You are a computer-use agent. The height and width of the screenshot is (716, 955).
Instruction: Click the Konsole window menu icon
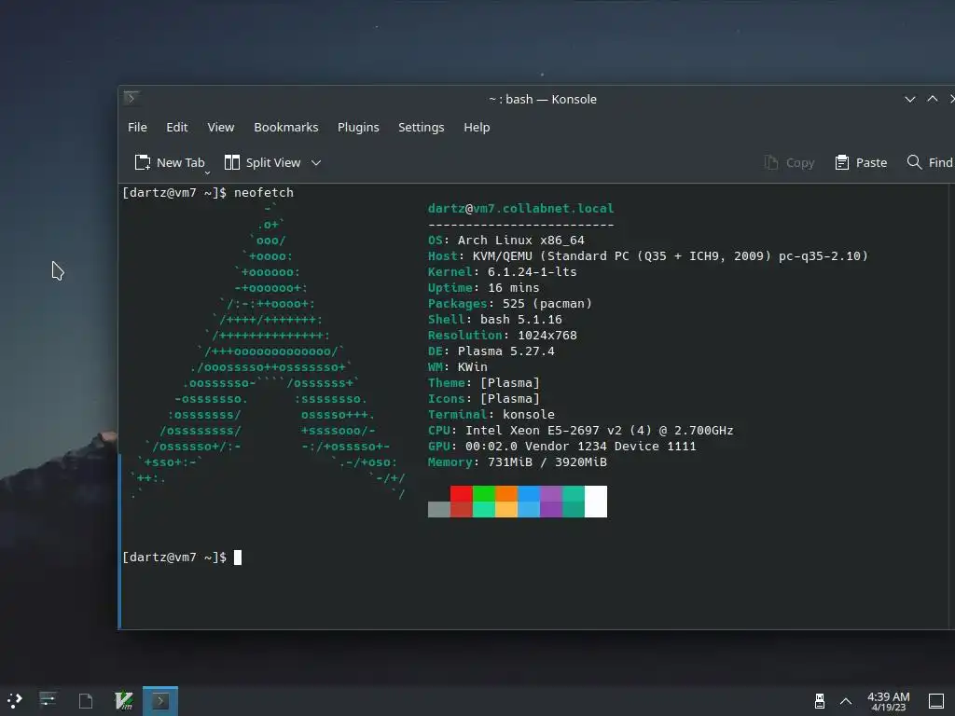click(x=131, y=98)
